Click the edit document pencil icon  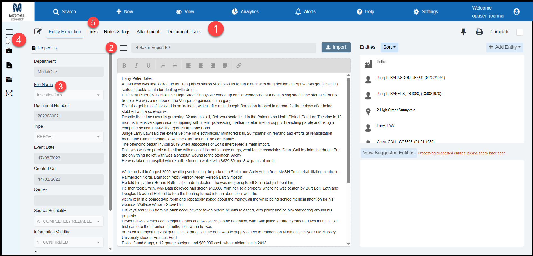click(x=38, y=31)
